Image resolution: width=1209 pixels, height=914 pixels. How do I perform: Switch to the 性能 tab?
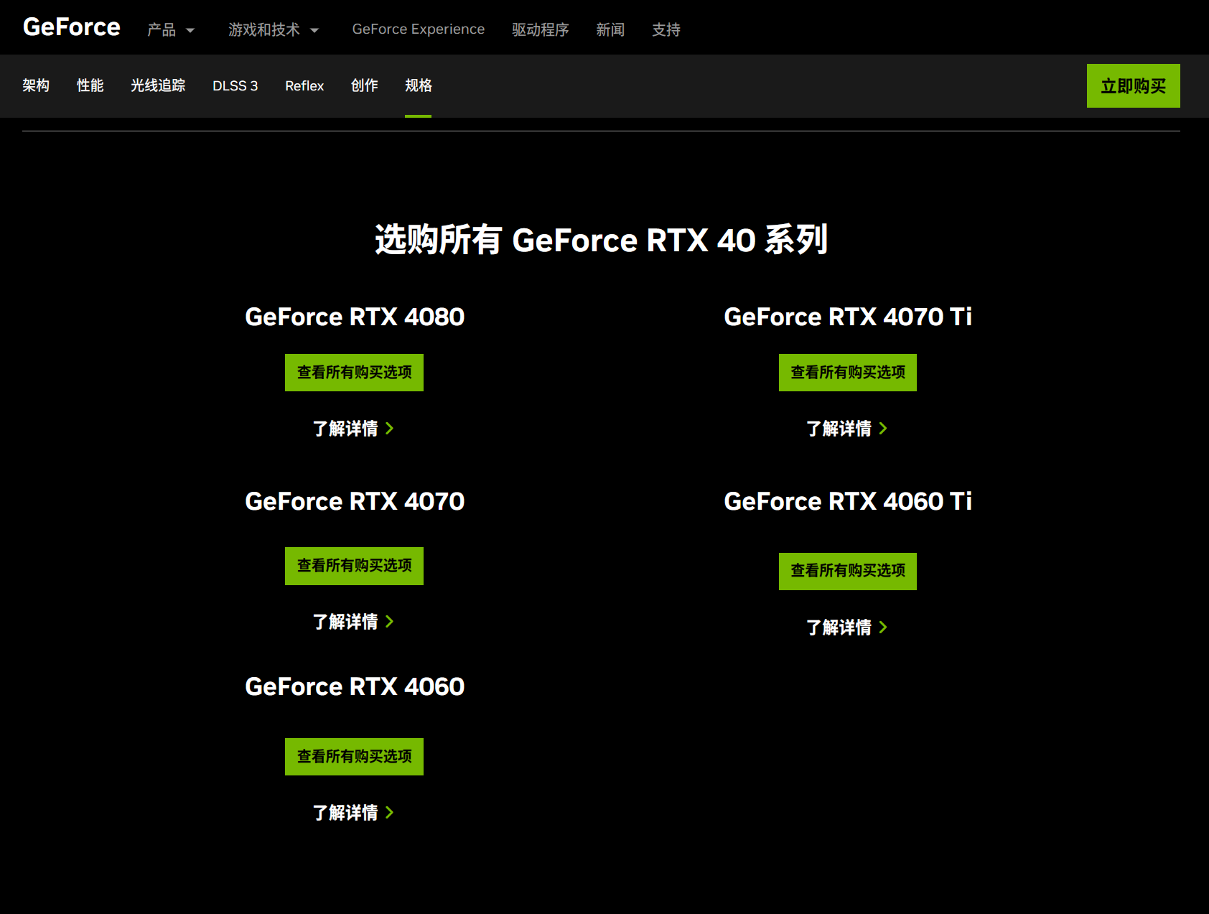tap(90, 85)
